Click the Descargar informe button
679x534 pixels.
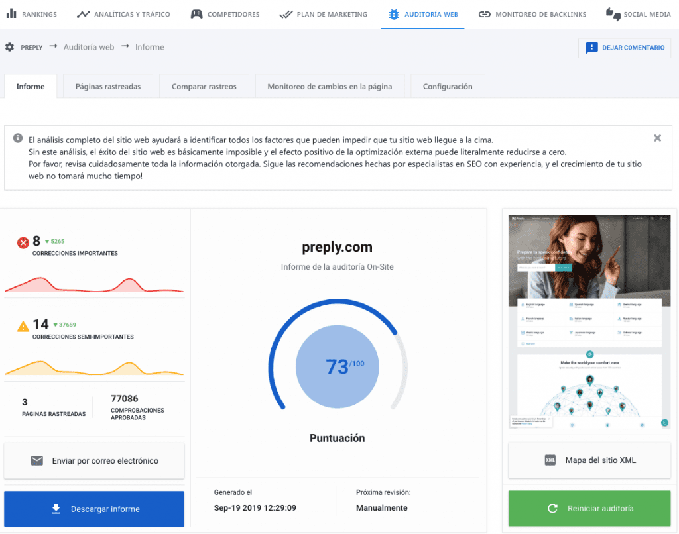[94, 509]
